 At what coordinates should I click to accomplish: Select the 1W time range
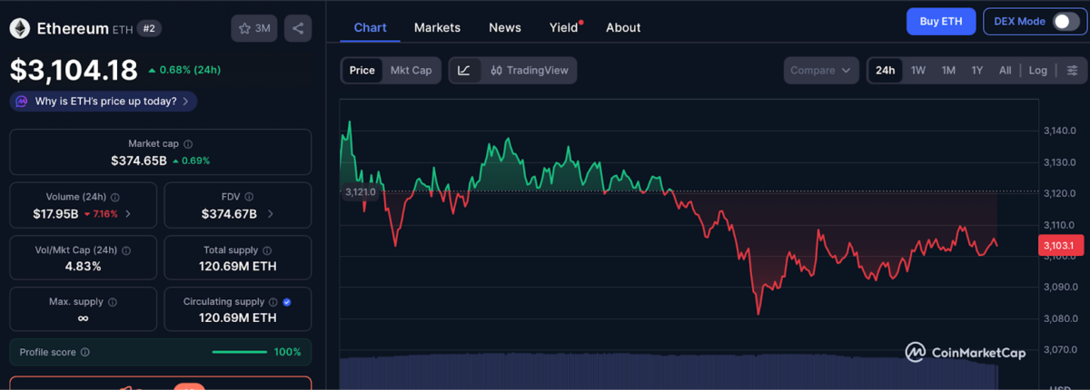click(x=918, y=70)
